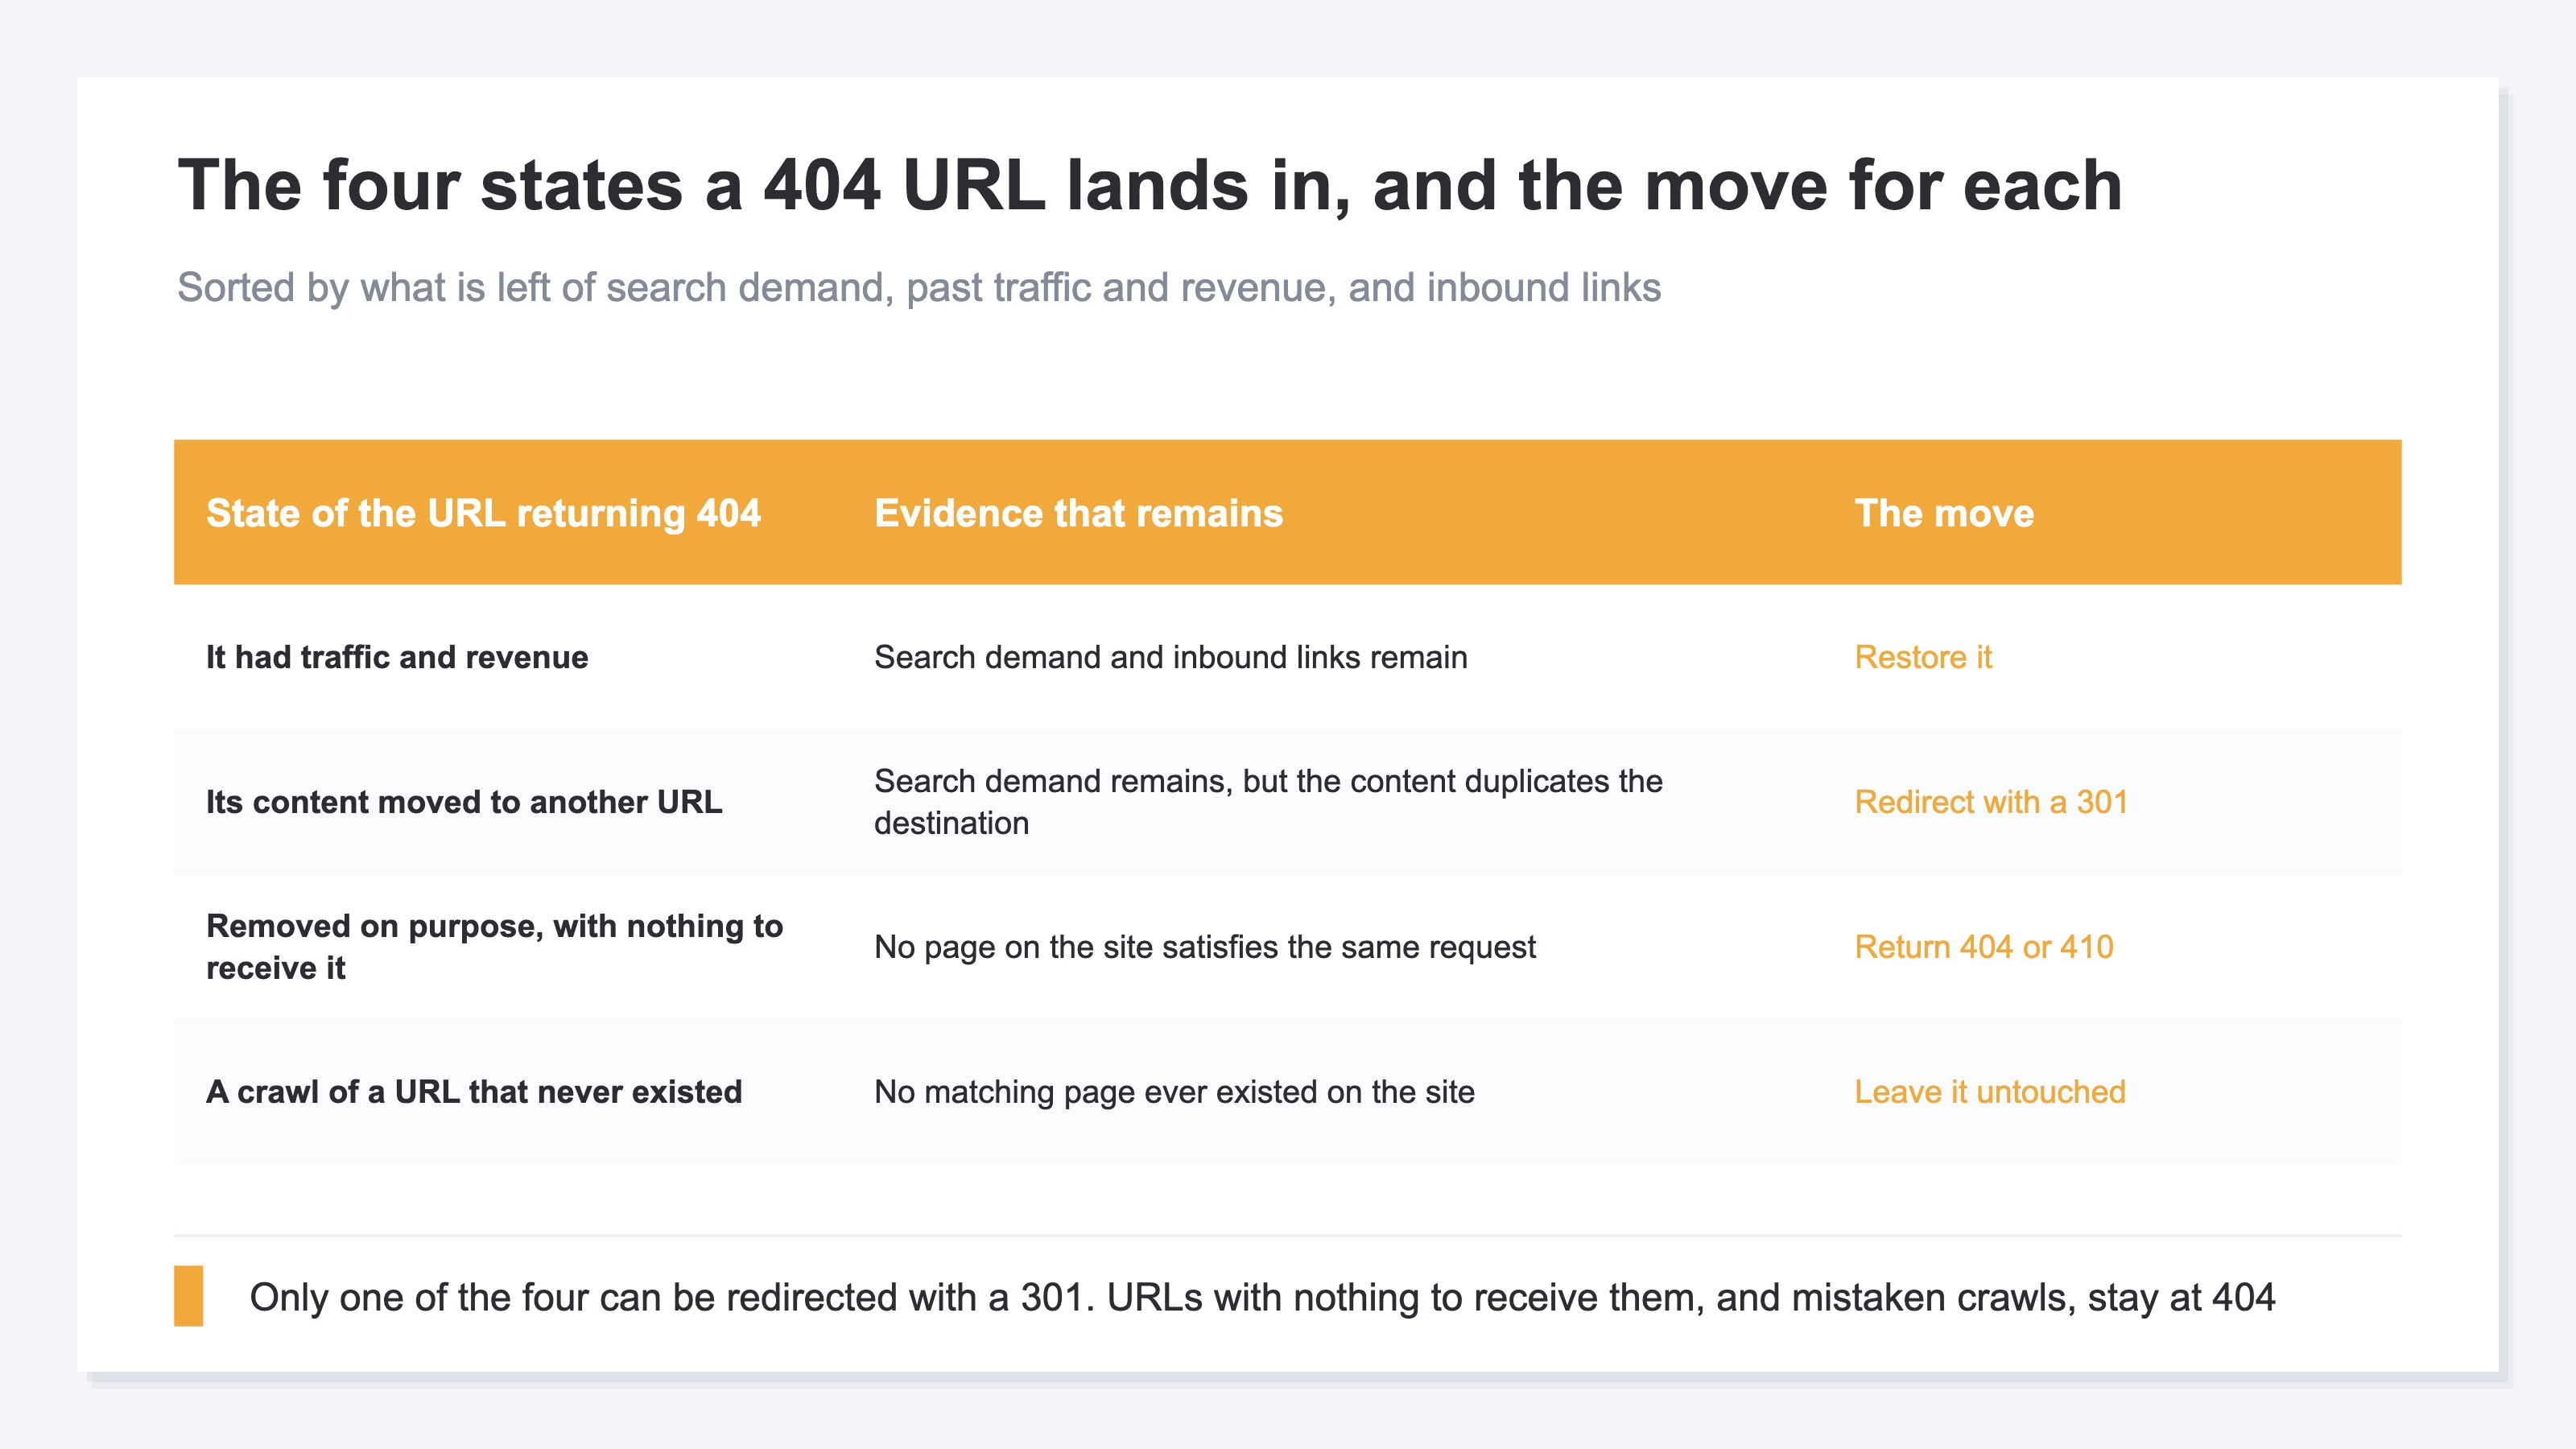Screen dimensions: 2576x1449
Task: Click the footer takeaway sentence about the 301
Action: click(1262, 1298)
